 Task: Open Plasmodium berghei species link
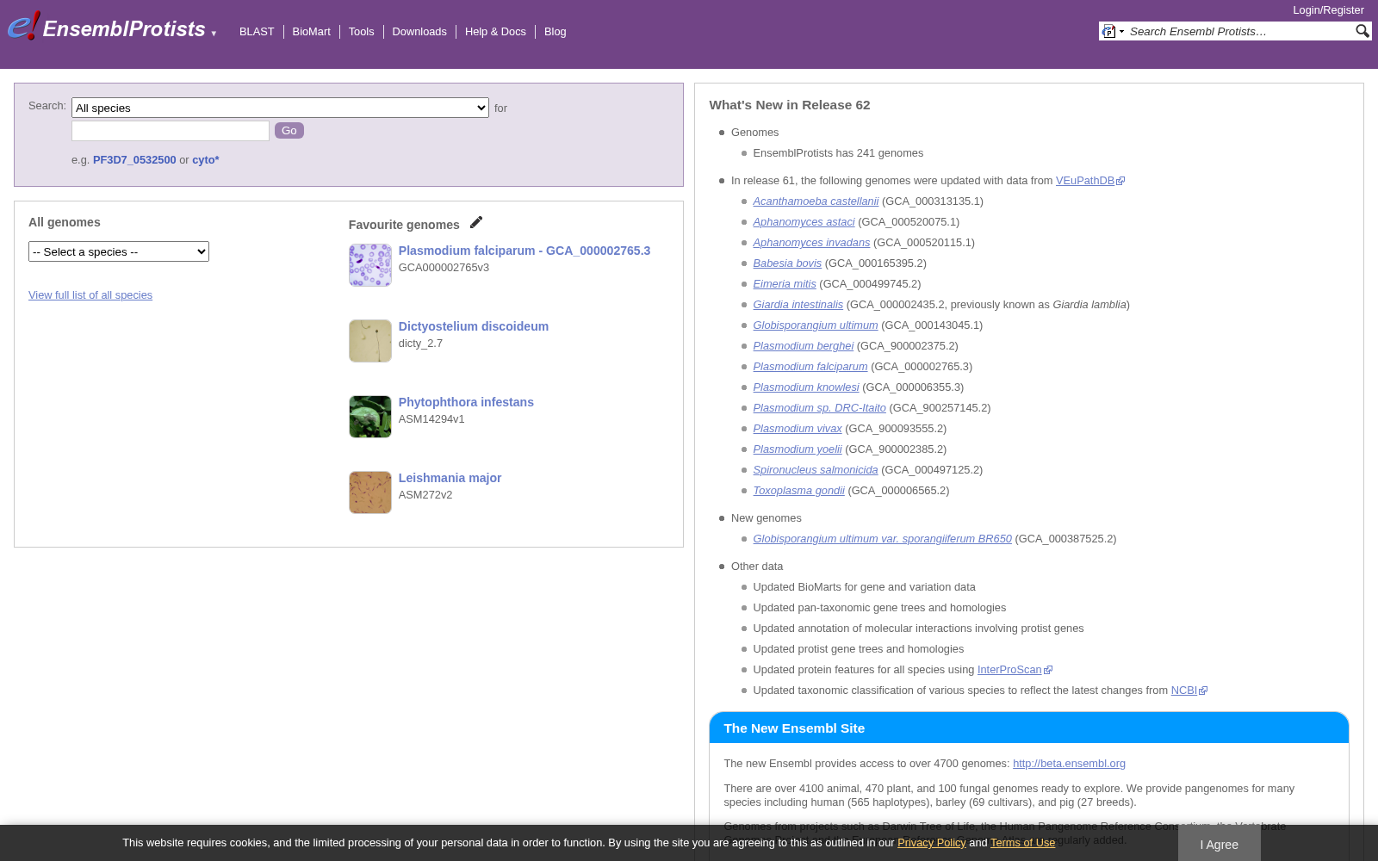[804, 346]
